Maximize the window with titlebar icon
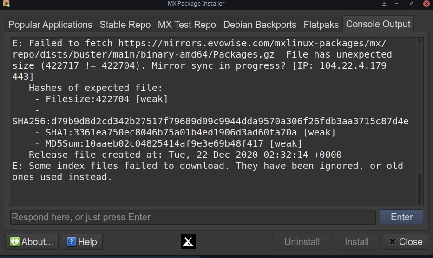 (412, 4)
